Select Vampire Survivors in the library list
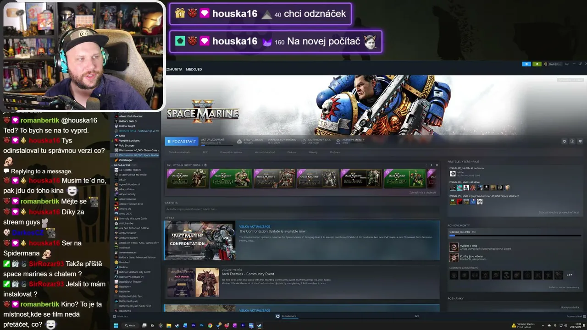The width and height of the screenshot is (587, 330). tap(129, 141)
